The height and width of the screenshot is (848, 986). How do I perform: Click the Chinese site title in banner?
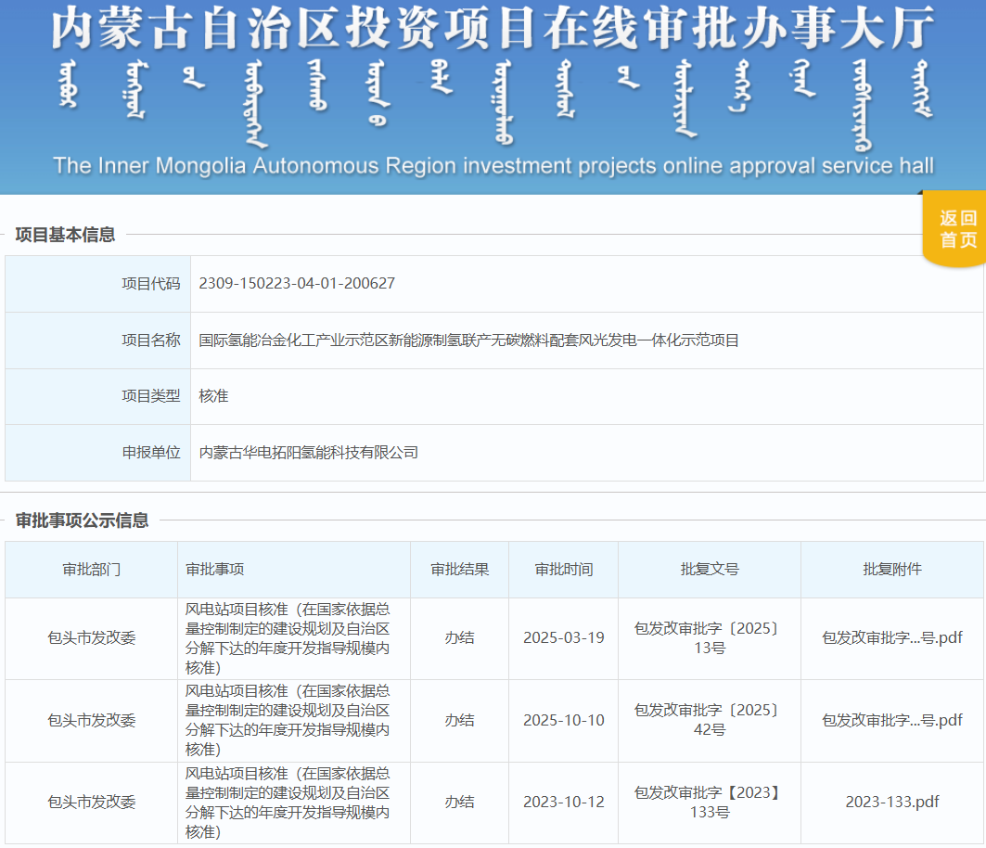coord(492,28)
